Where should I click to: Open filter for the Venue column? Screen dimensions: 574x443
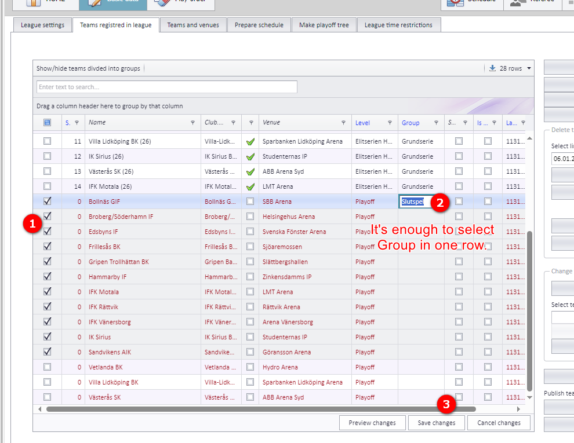coord(343,123)
